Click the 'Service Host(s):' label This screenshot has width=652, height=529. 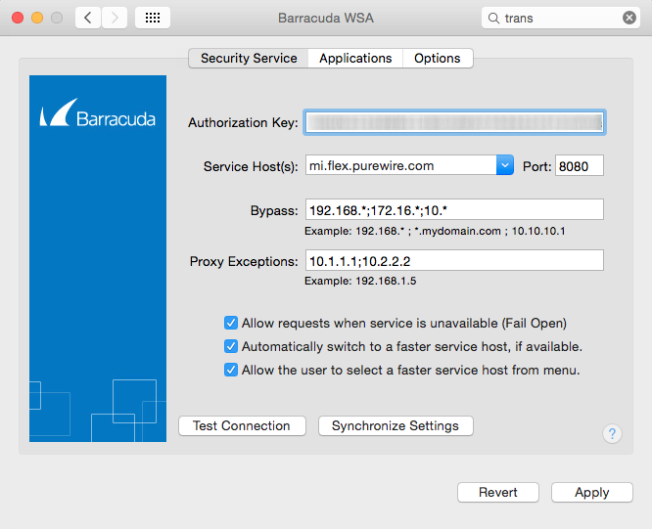coord(251,166)
